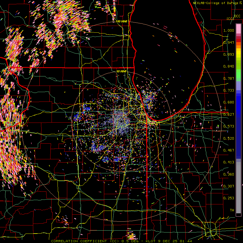This screenshot has width=243, height=243.
Task: Select the 0.733 value on the color scale
Action: [229, 90]
